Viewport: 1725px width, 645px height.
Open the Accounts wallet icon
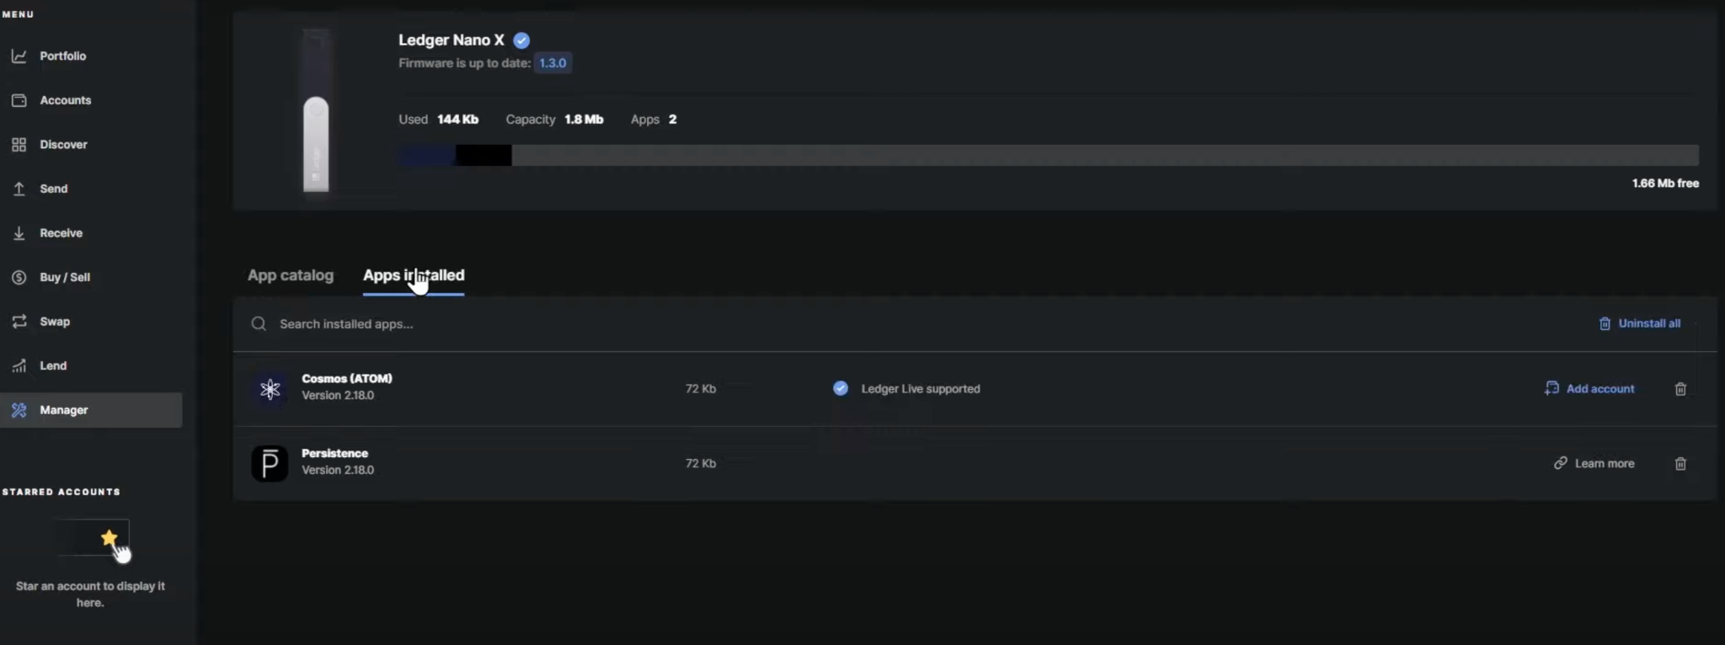click(x=19, y=100)
